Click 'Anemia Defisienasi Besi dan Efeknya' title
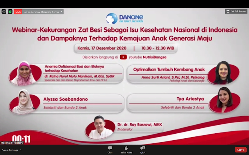 74,66
